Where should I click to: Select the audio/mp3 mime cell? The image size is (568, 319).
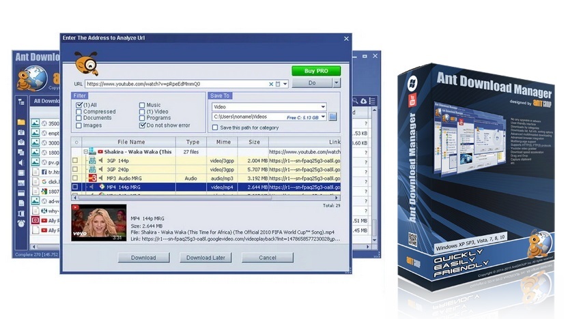[x=222, y=179]
